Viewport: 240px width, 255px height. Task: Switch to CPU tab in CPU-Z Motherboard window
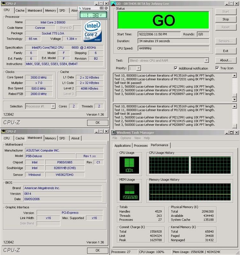tap(7, 138)
